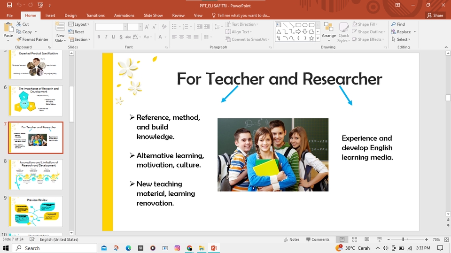The height and width of the screenshot is (253, 451).
Task: Click the zoom slider handle
Action: pyautogui.click(x=403, y=239)
